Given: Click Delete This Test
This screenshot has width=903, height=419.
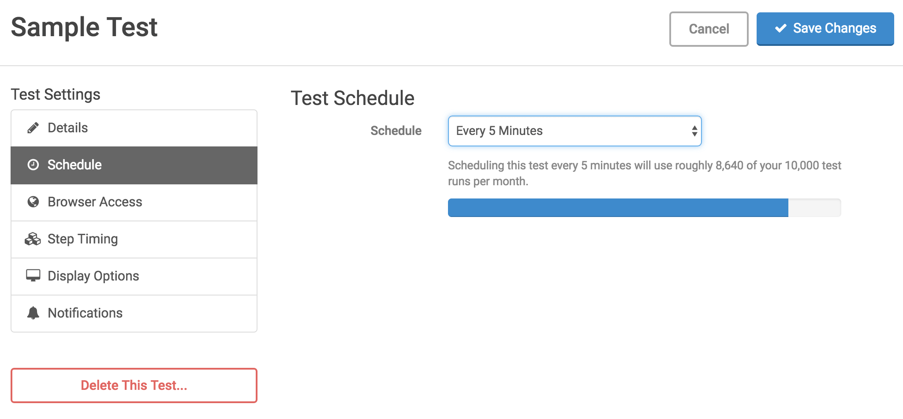Looking at the screenshot, I should [134, 385].
